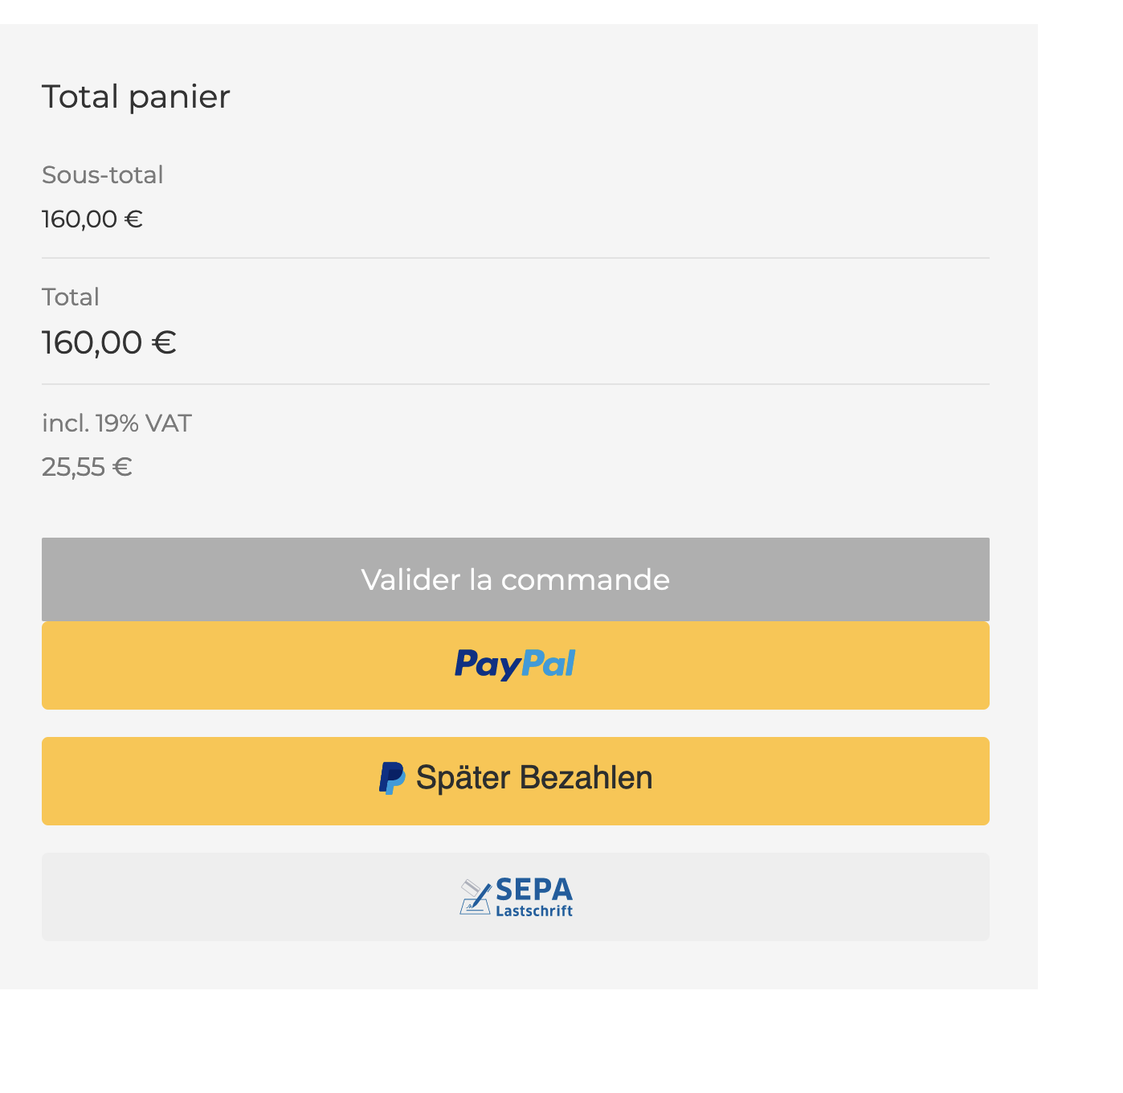
Task: Click the divider line below Sous-total amount
Action: pyautogui.click(x=515, y=258)
